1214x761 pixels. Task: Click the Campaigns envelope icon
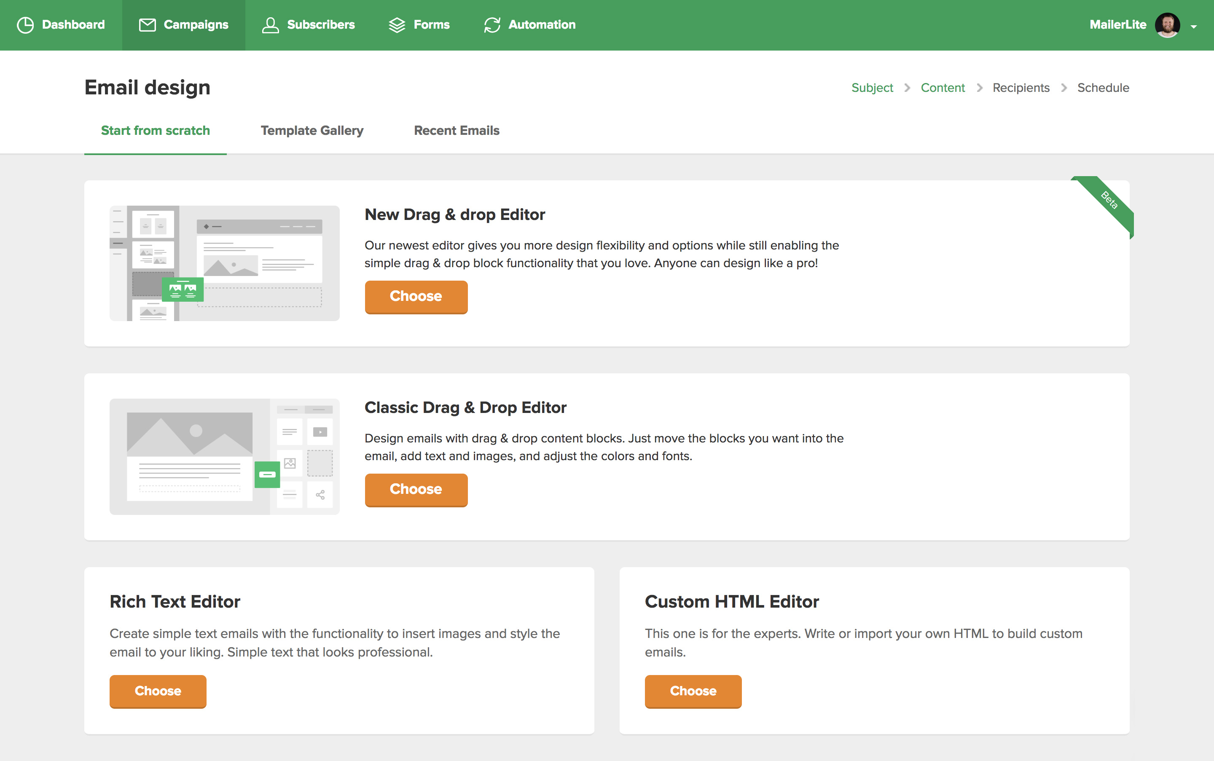[147, 25]
